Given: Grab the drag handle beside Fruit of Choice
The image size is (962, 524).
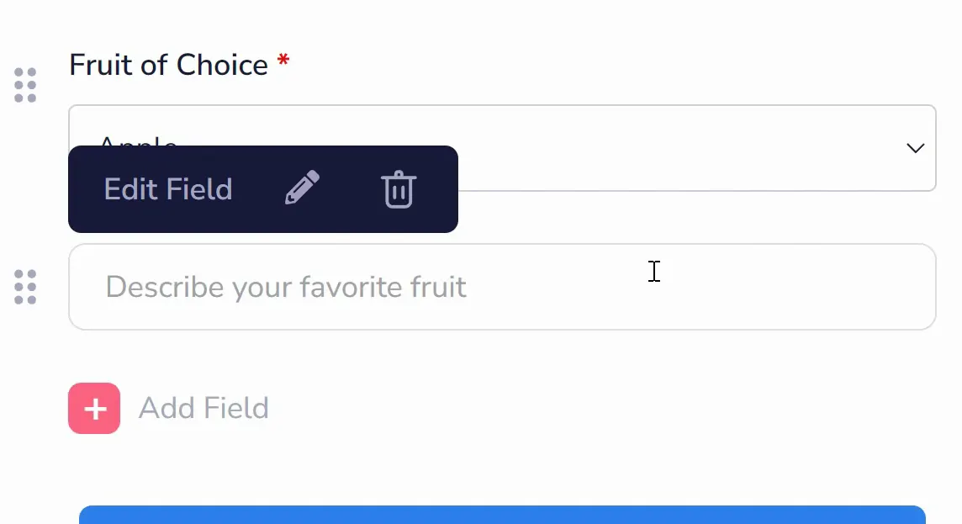Looking at the screenshot, I should pos(25,85).
